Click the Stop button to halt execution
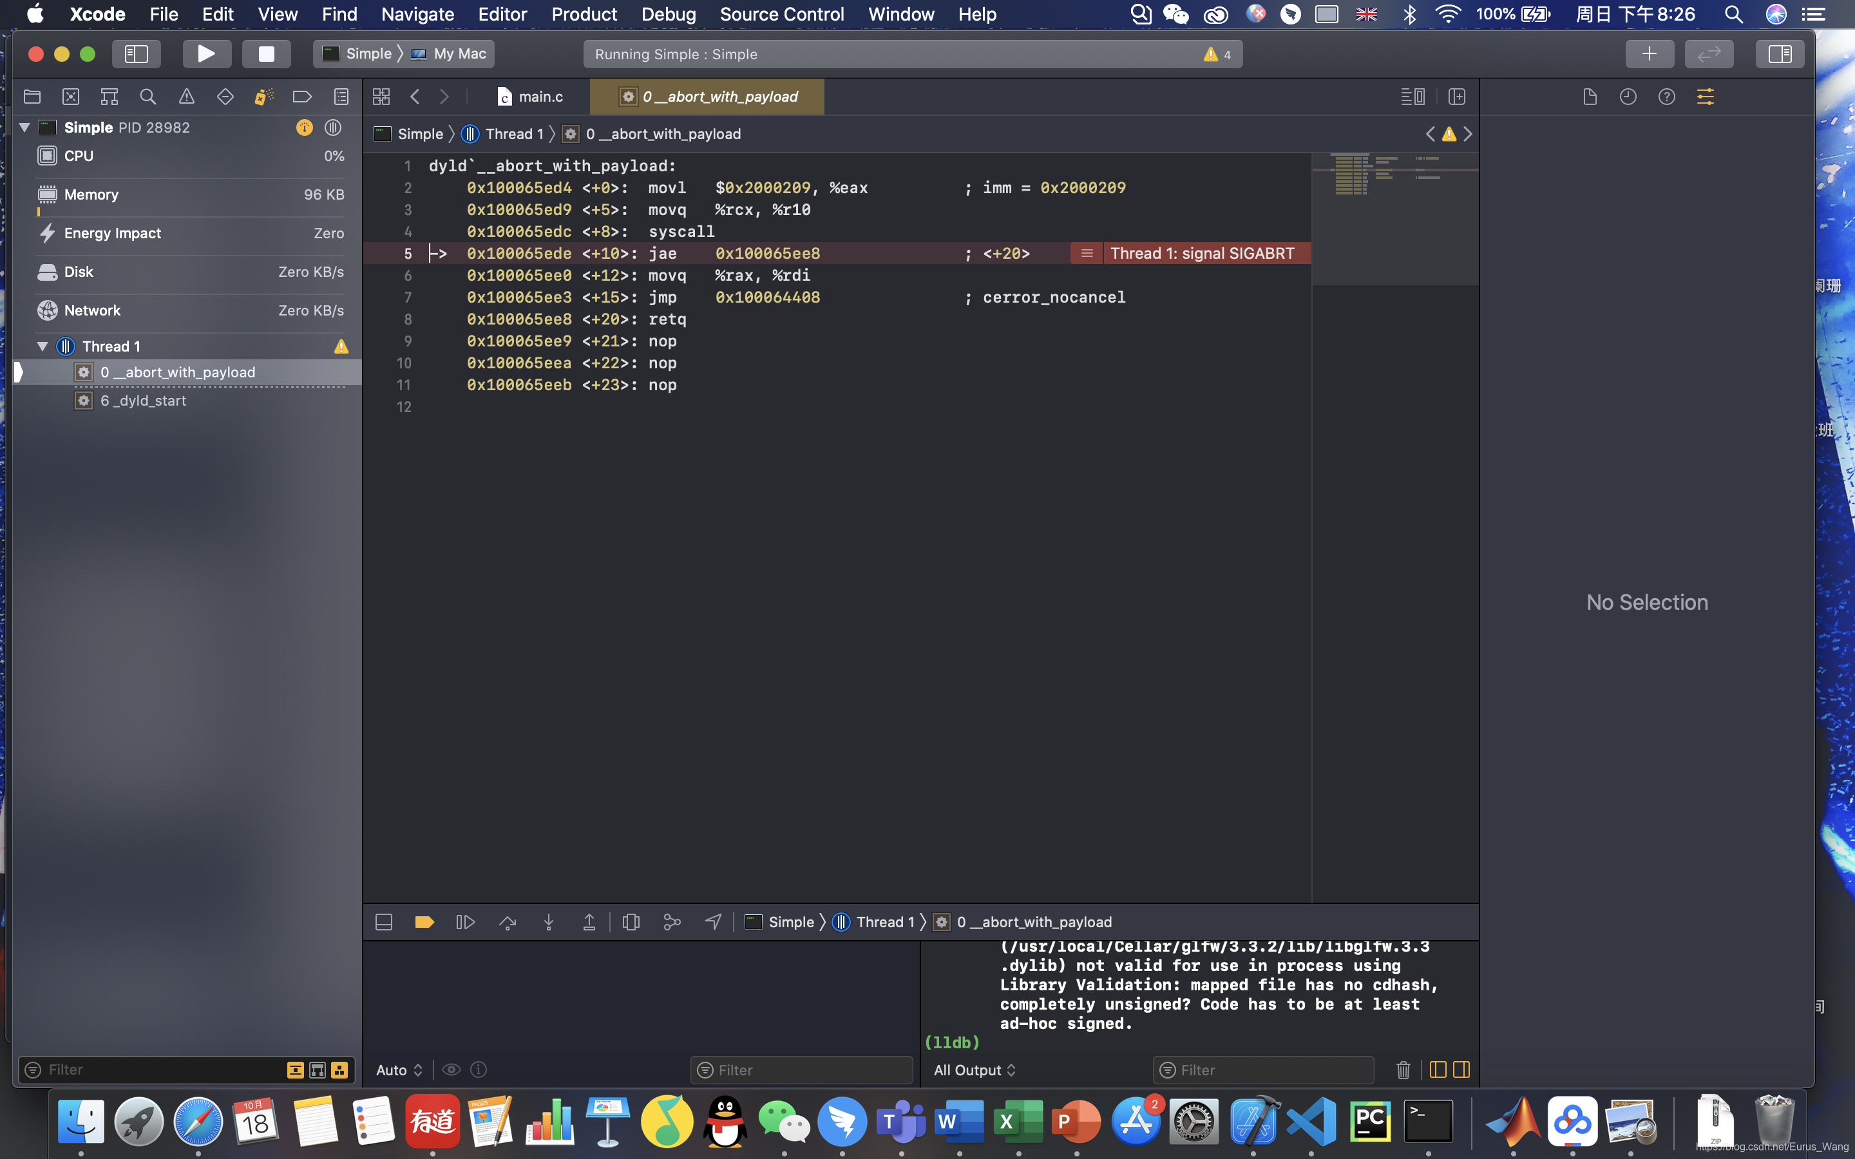Image resolution: width=1855 pixels, height=1159 pixels. [265, 53]
